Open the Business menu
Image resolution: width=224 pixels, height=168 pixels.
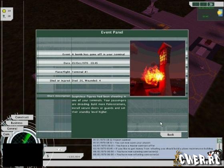tap(17, 123)
